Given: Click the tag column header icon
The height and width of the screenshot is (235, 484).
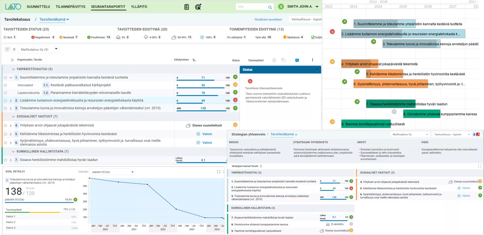Looking at the screenshot, I should [284, 60].
